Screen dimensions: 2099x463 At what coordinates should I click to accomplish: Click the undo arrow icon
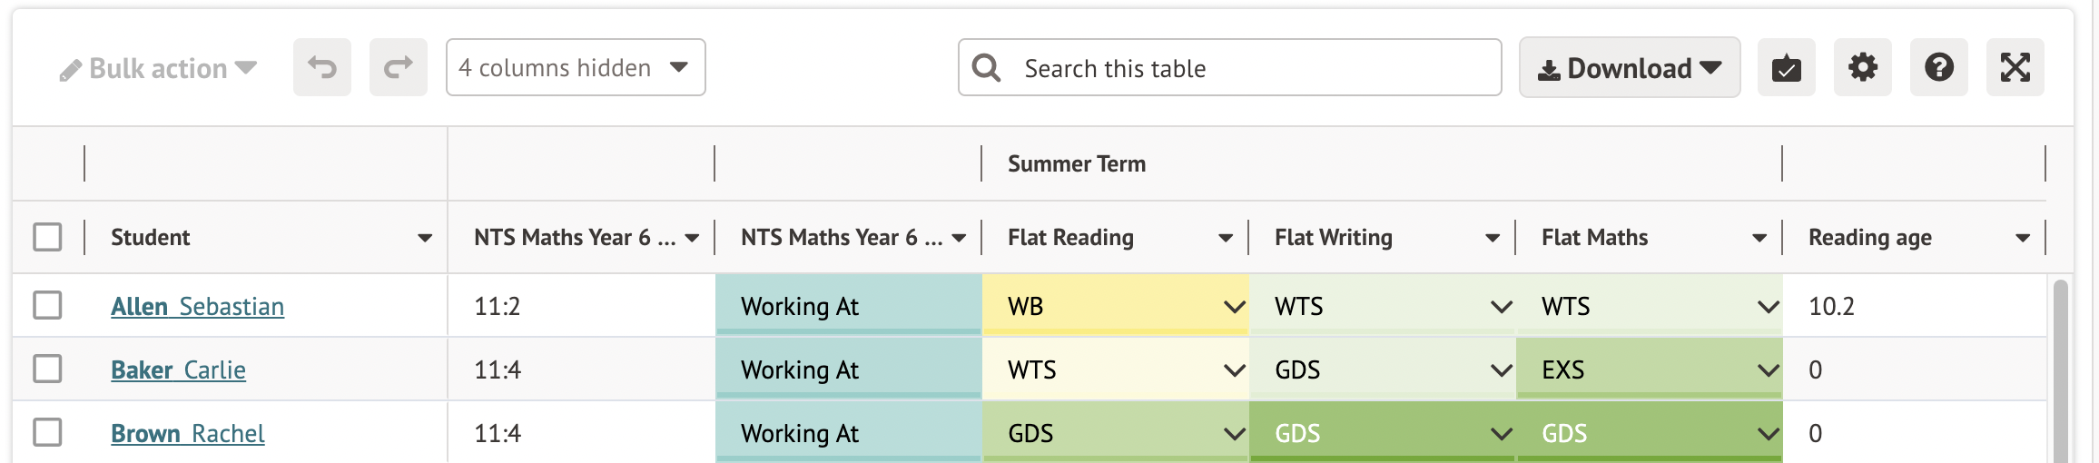click(321, 67)
